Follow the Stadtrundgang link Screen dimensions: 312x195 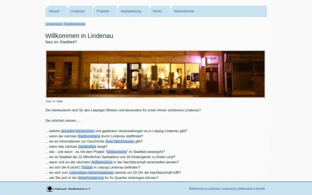point(89,136)
